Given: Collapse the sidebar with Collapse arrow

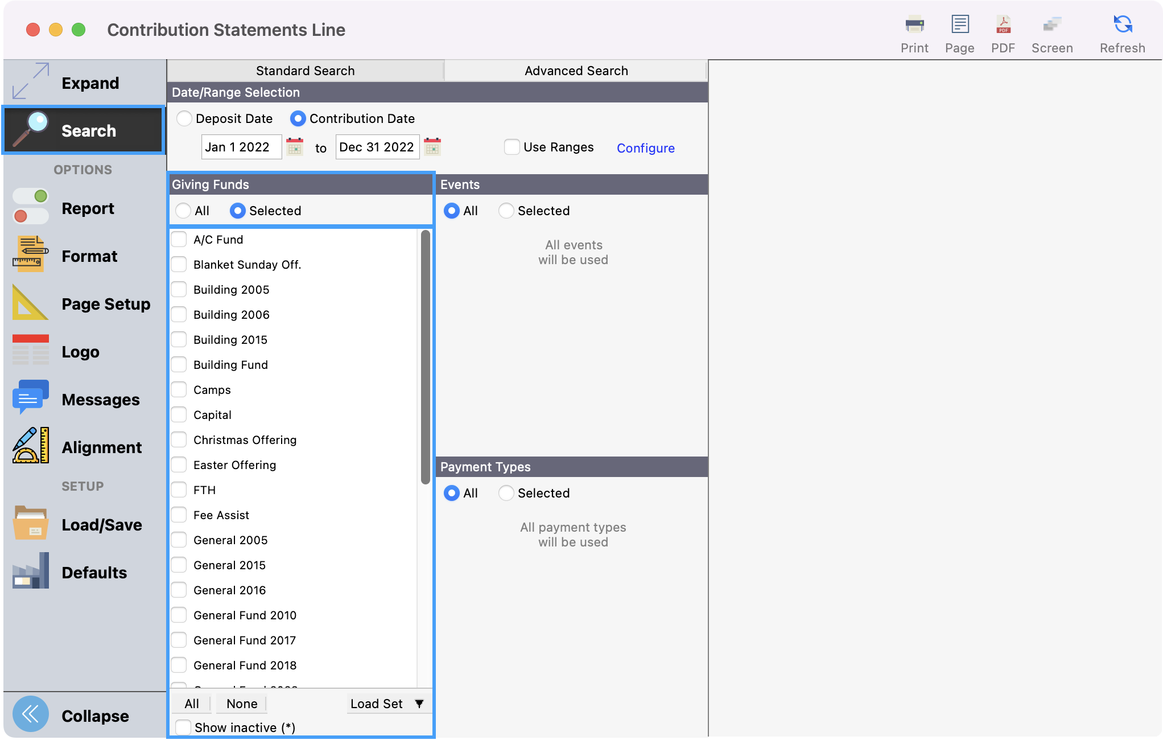Looking at the screenshot, I should coord(31,715).
